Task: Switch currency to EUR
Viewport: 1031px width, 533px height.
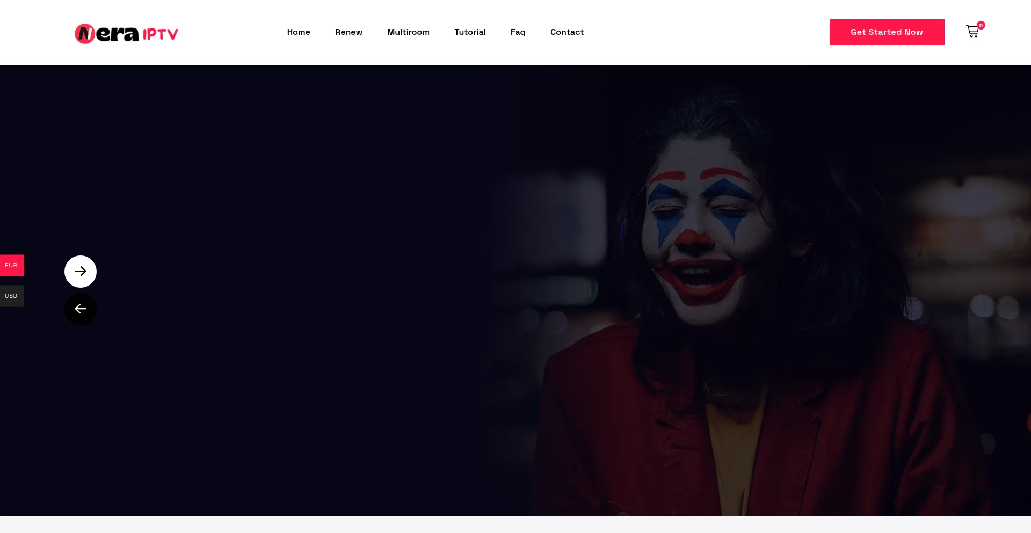Action: point(12,265)
